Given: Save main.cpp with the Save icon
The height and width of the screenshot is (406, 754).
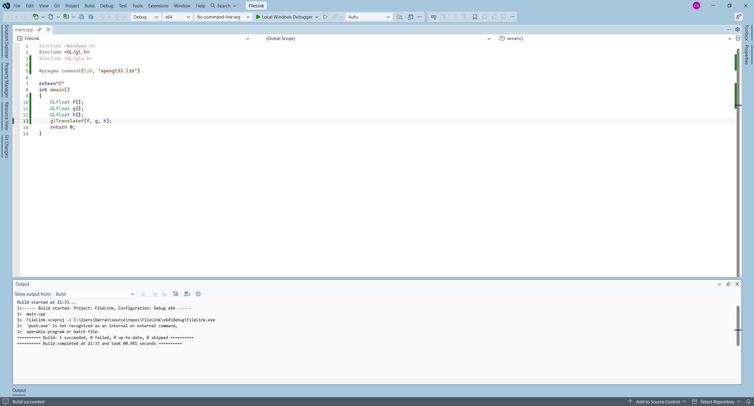Looking at the screenshot, I should pos(82,17).
